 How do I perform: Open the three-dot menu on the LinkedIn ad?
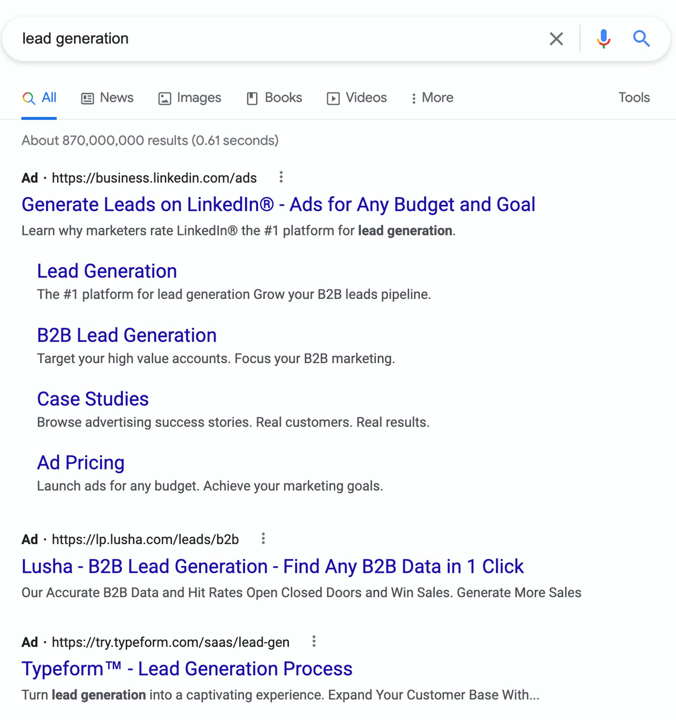[281, 177]
